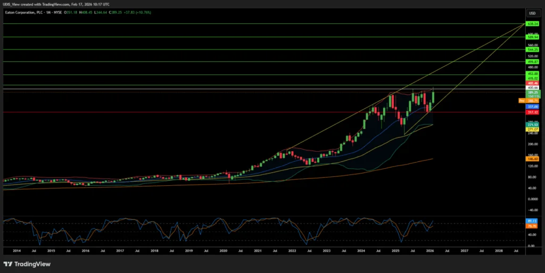Viewport: 545px width, 273px height.
Task: Click the 2021 label on time axis
Action: click(258, 251)
